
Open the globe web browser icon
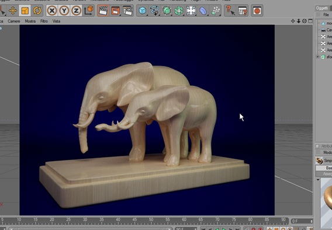pyautogui.click(x=257, y=11)
